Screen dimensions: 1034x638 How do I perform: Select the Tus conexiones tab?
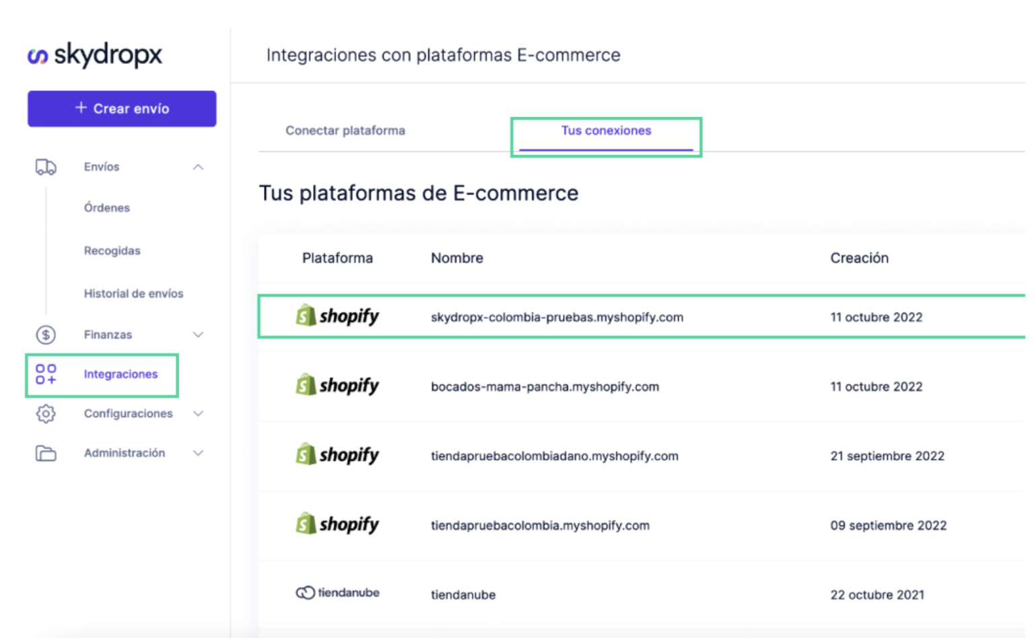(x=605, y=131)
